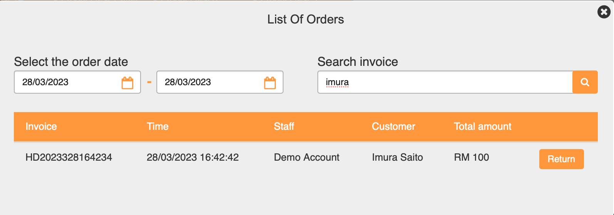Click the Select the order date label
The height and width of the screenshot is (215, 614).
click(71, 62)
